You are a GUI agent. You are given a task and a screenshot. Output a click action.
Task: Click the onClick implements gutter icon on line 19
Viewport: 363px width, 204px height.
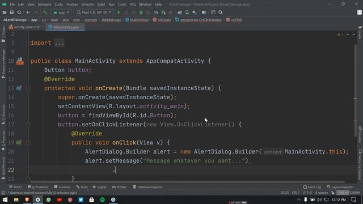(x=19, y=142)
